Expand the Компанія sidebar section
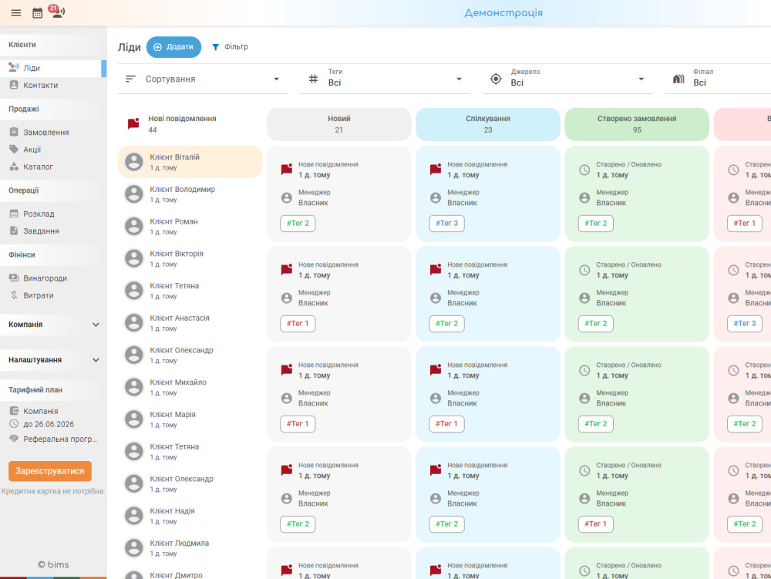 pos(53,325)
